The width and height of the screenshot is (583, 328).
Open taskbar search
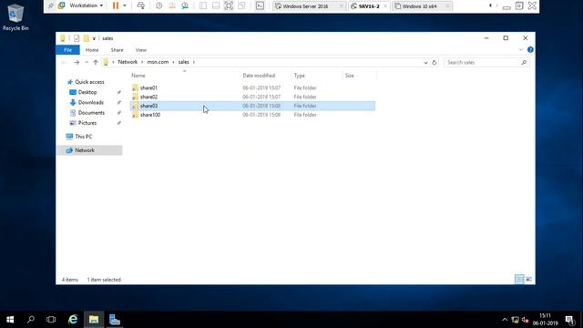pyautogui.click(x=31, y=320)
